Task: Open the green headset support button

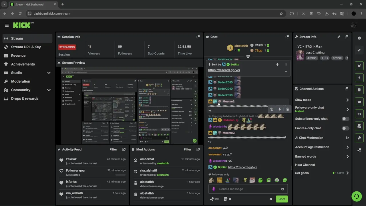Action: tap(357, 196)
